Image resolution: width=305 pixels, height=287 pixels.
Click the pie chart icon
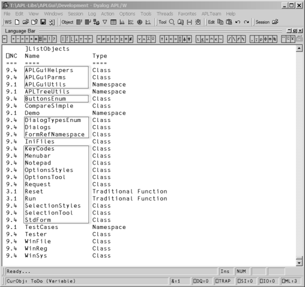tap(139, 22)
